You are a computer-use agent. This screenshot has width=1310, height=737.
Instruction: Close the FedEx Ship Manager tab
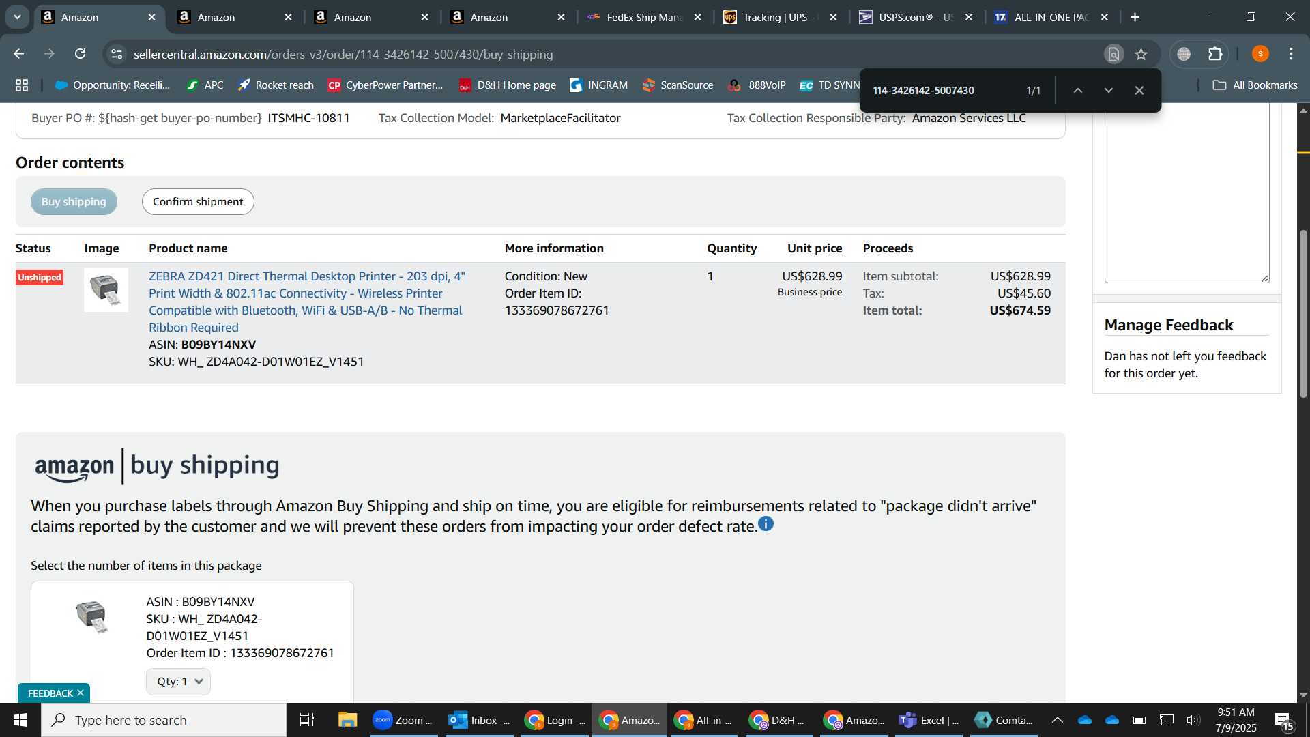point(697,17)
